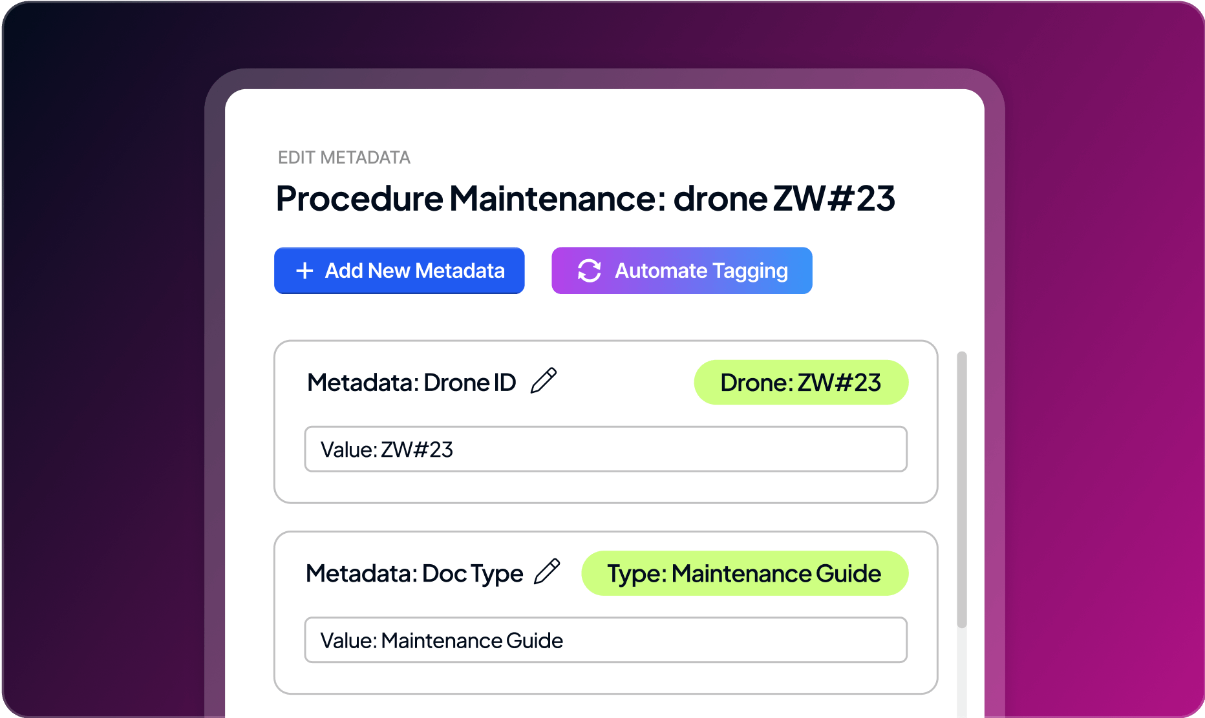Click the Metadata: Doc Type label
The width and height of the screenshot is (1205, 718).
(414, 574)
